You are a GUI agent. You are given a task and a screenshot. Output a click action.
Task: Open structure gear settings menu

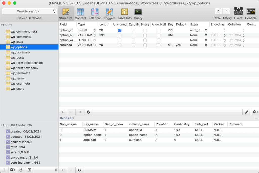[255, 112]
